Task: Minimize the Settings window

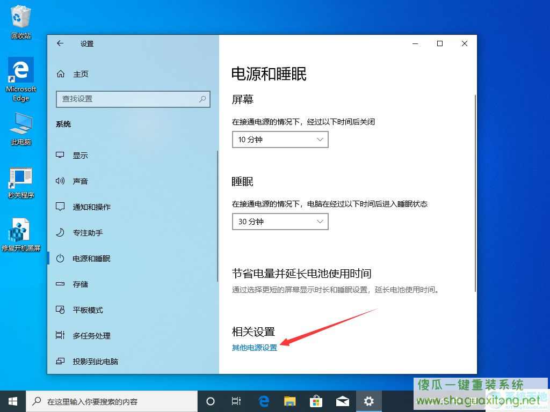Action: (x=415, y=43)
